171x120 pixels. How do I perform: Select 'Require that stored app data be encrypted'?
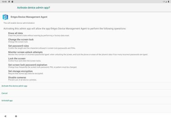pyautogui.click(x=26, y=74)
